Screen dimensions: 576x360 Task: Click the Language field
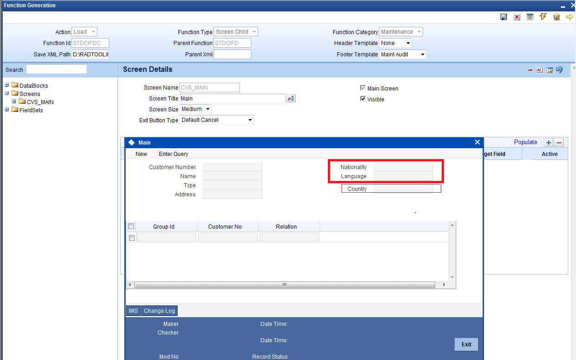pos(403,176)
